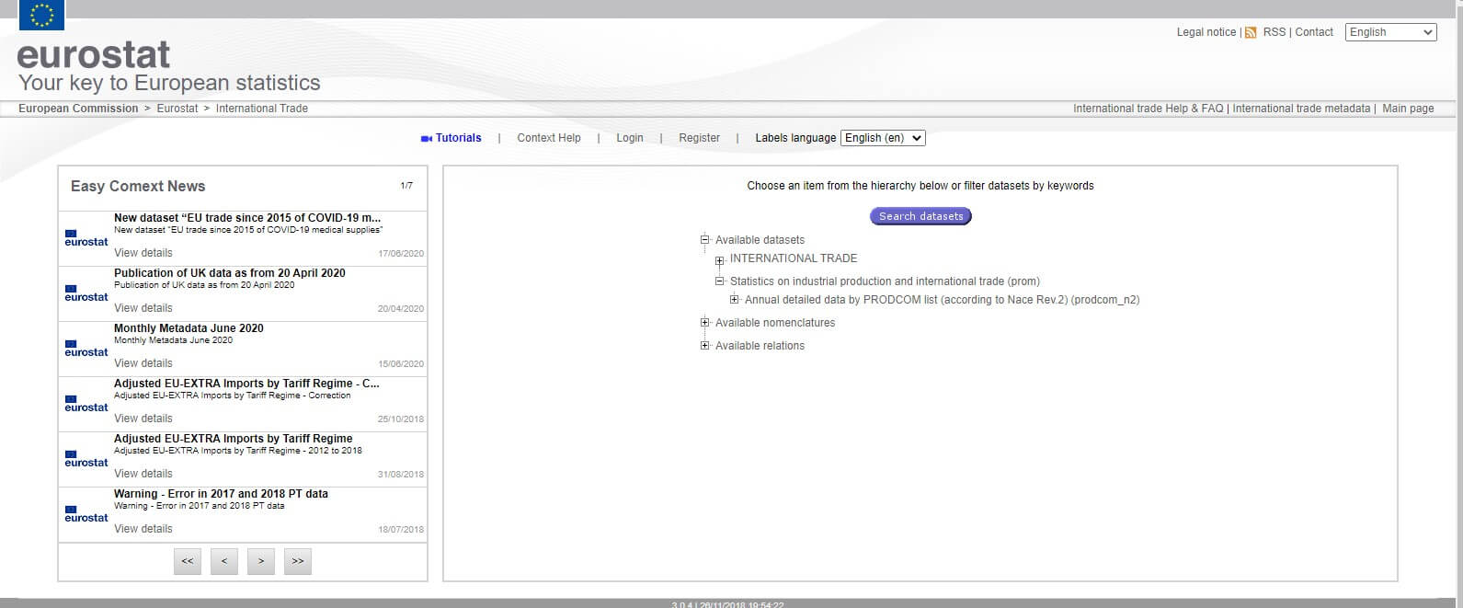Click the EU flag logo
The image size is (1463, 608).
pos(41,16)
